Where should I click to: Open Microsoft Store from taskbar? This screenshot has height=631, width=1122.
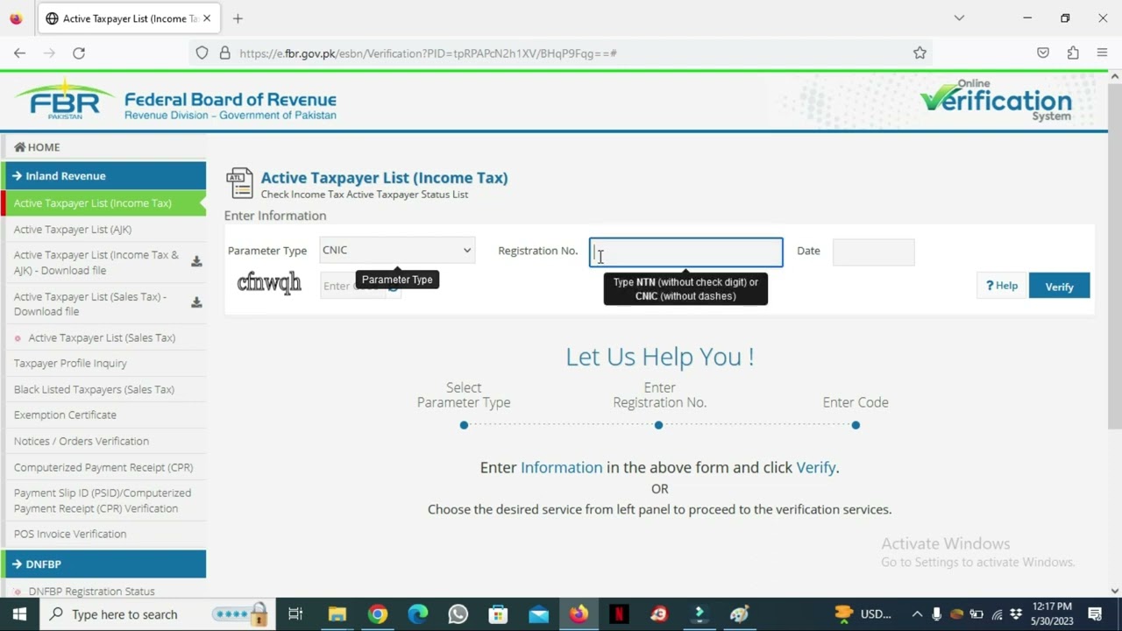coord(498,614)
